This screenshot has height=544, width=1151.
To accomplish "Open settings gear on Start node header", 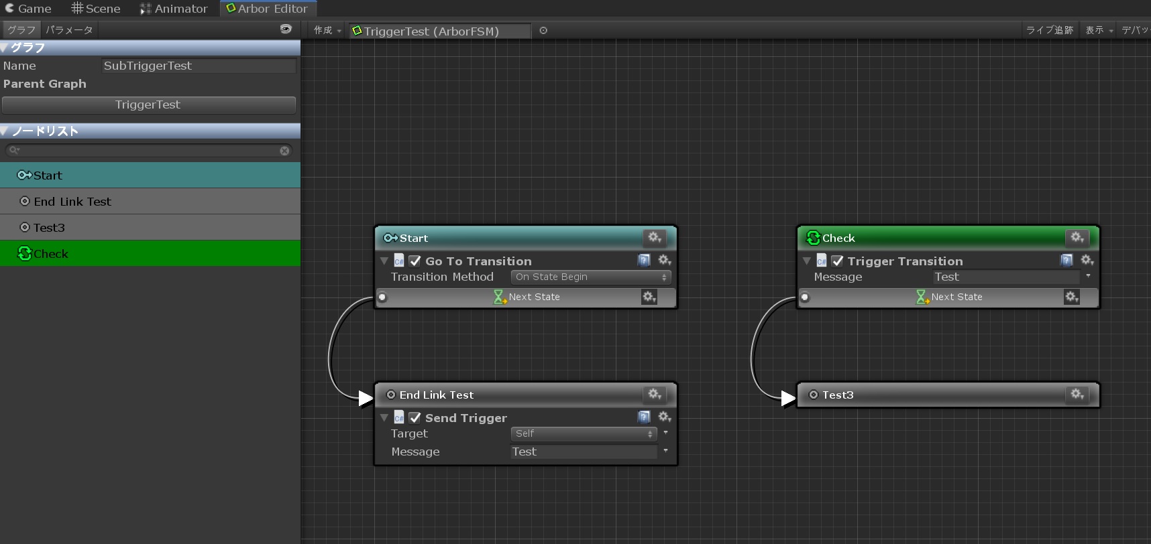I will pos(654,237).
